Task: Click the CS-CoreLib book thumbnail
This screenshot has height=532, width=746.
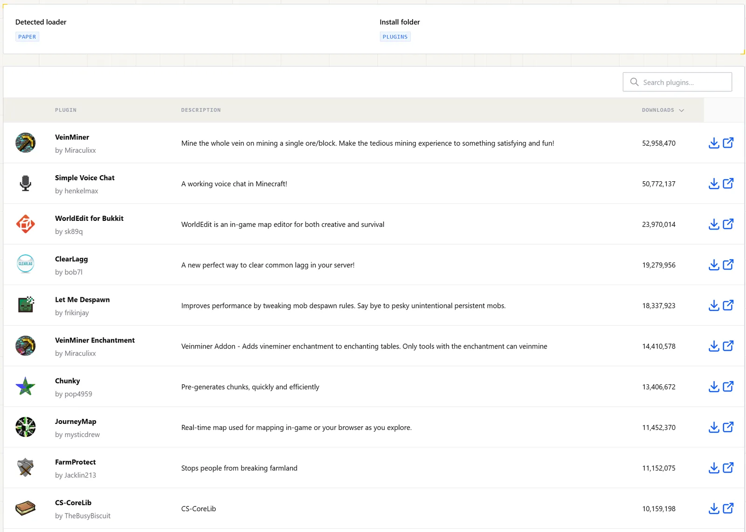Action: click(x=26, y=508)
